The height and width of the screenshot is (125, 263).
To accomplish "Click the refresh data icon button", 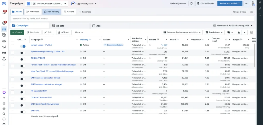I will 191,3.
